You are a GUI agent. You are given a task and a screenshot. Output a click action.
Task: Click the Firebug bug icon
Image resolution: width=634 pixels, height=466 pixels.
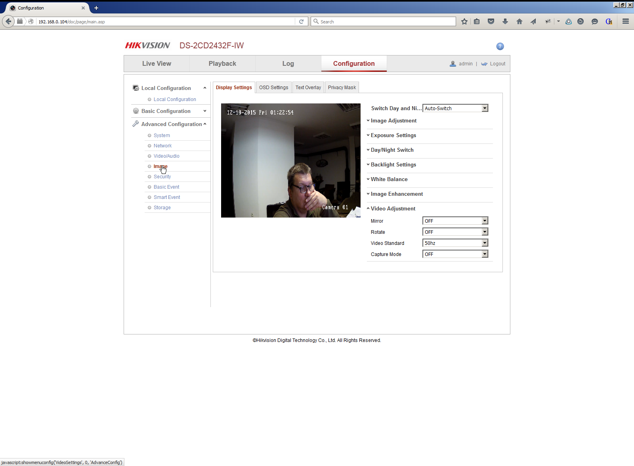coord(548,21)
